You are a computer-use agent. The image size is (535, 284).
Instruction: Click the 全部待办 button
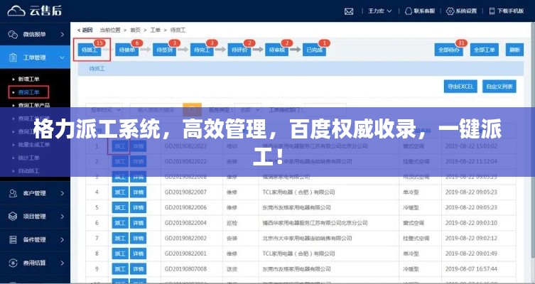[449, 50]
